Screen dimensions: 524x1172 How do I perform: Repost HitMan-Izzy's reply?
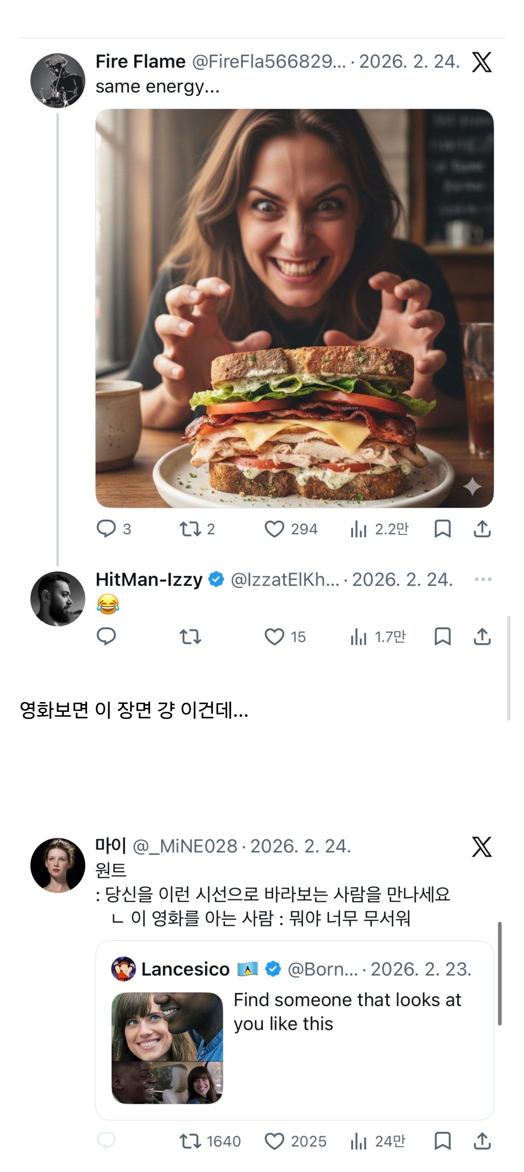190,636
